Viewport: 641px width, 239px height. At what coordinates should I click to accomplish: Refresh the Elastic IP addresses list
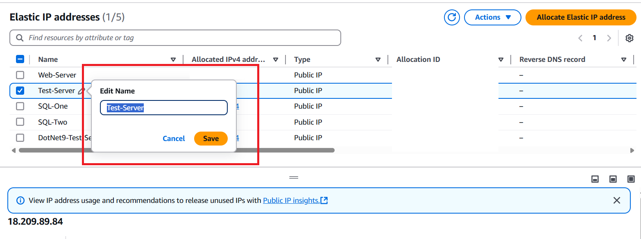pos(452,17)
